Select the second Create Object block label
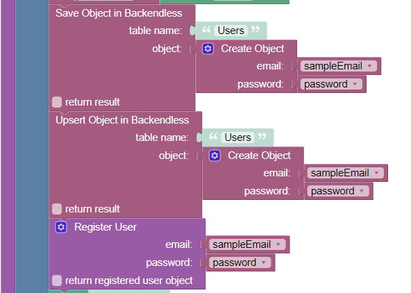Image resolution: width=411 pixels, height=293 pixels. point(259,156)
